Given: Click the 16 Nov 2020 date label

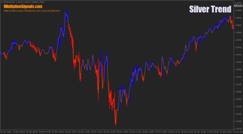Looking at the screenshot, I should [6, 132].
